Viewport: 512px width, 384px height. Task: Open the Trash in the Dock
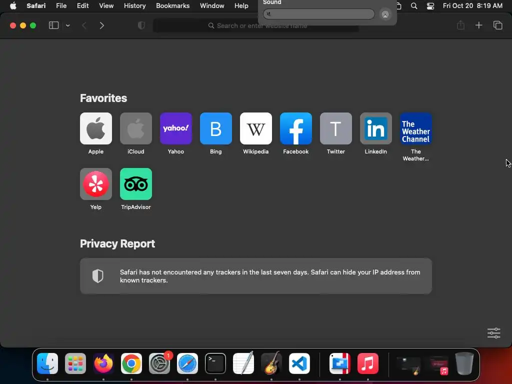(464, 363)
